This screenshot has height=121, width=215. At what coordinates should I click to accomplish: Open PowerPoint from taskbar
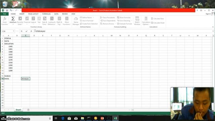click(x=102, y=118)
